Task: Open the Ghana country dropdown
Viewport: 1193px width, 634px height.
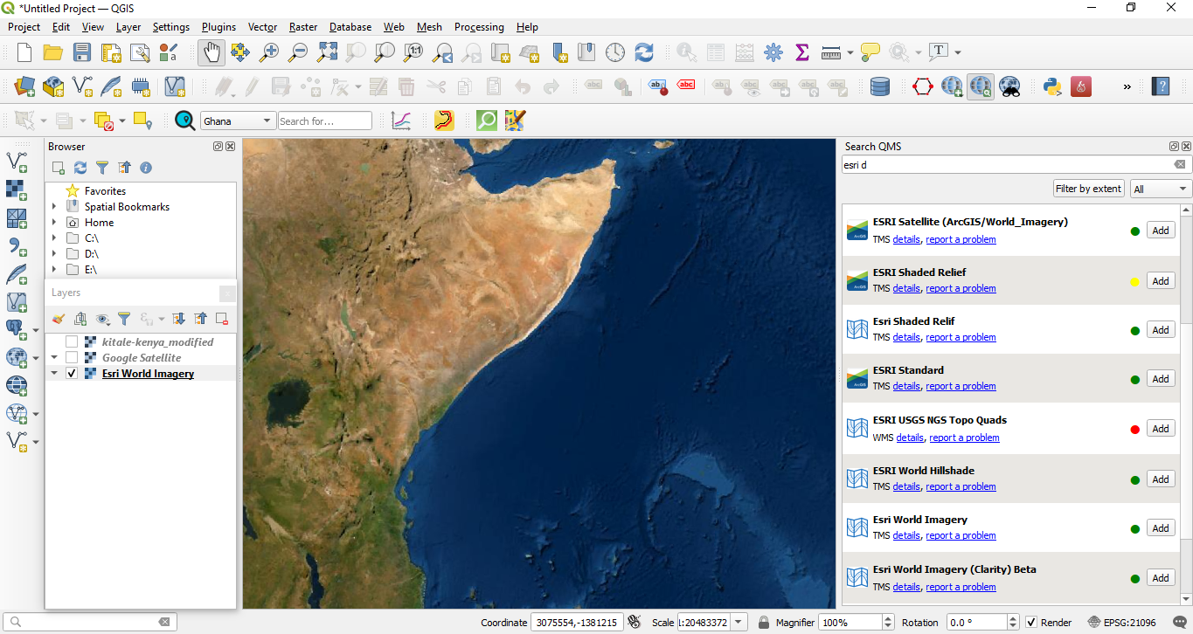Action: 238,121
